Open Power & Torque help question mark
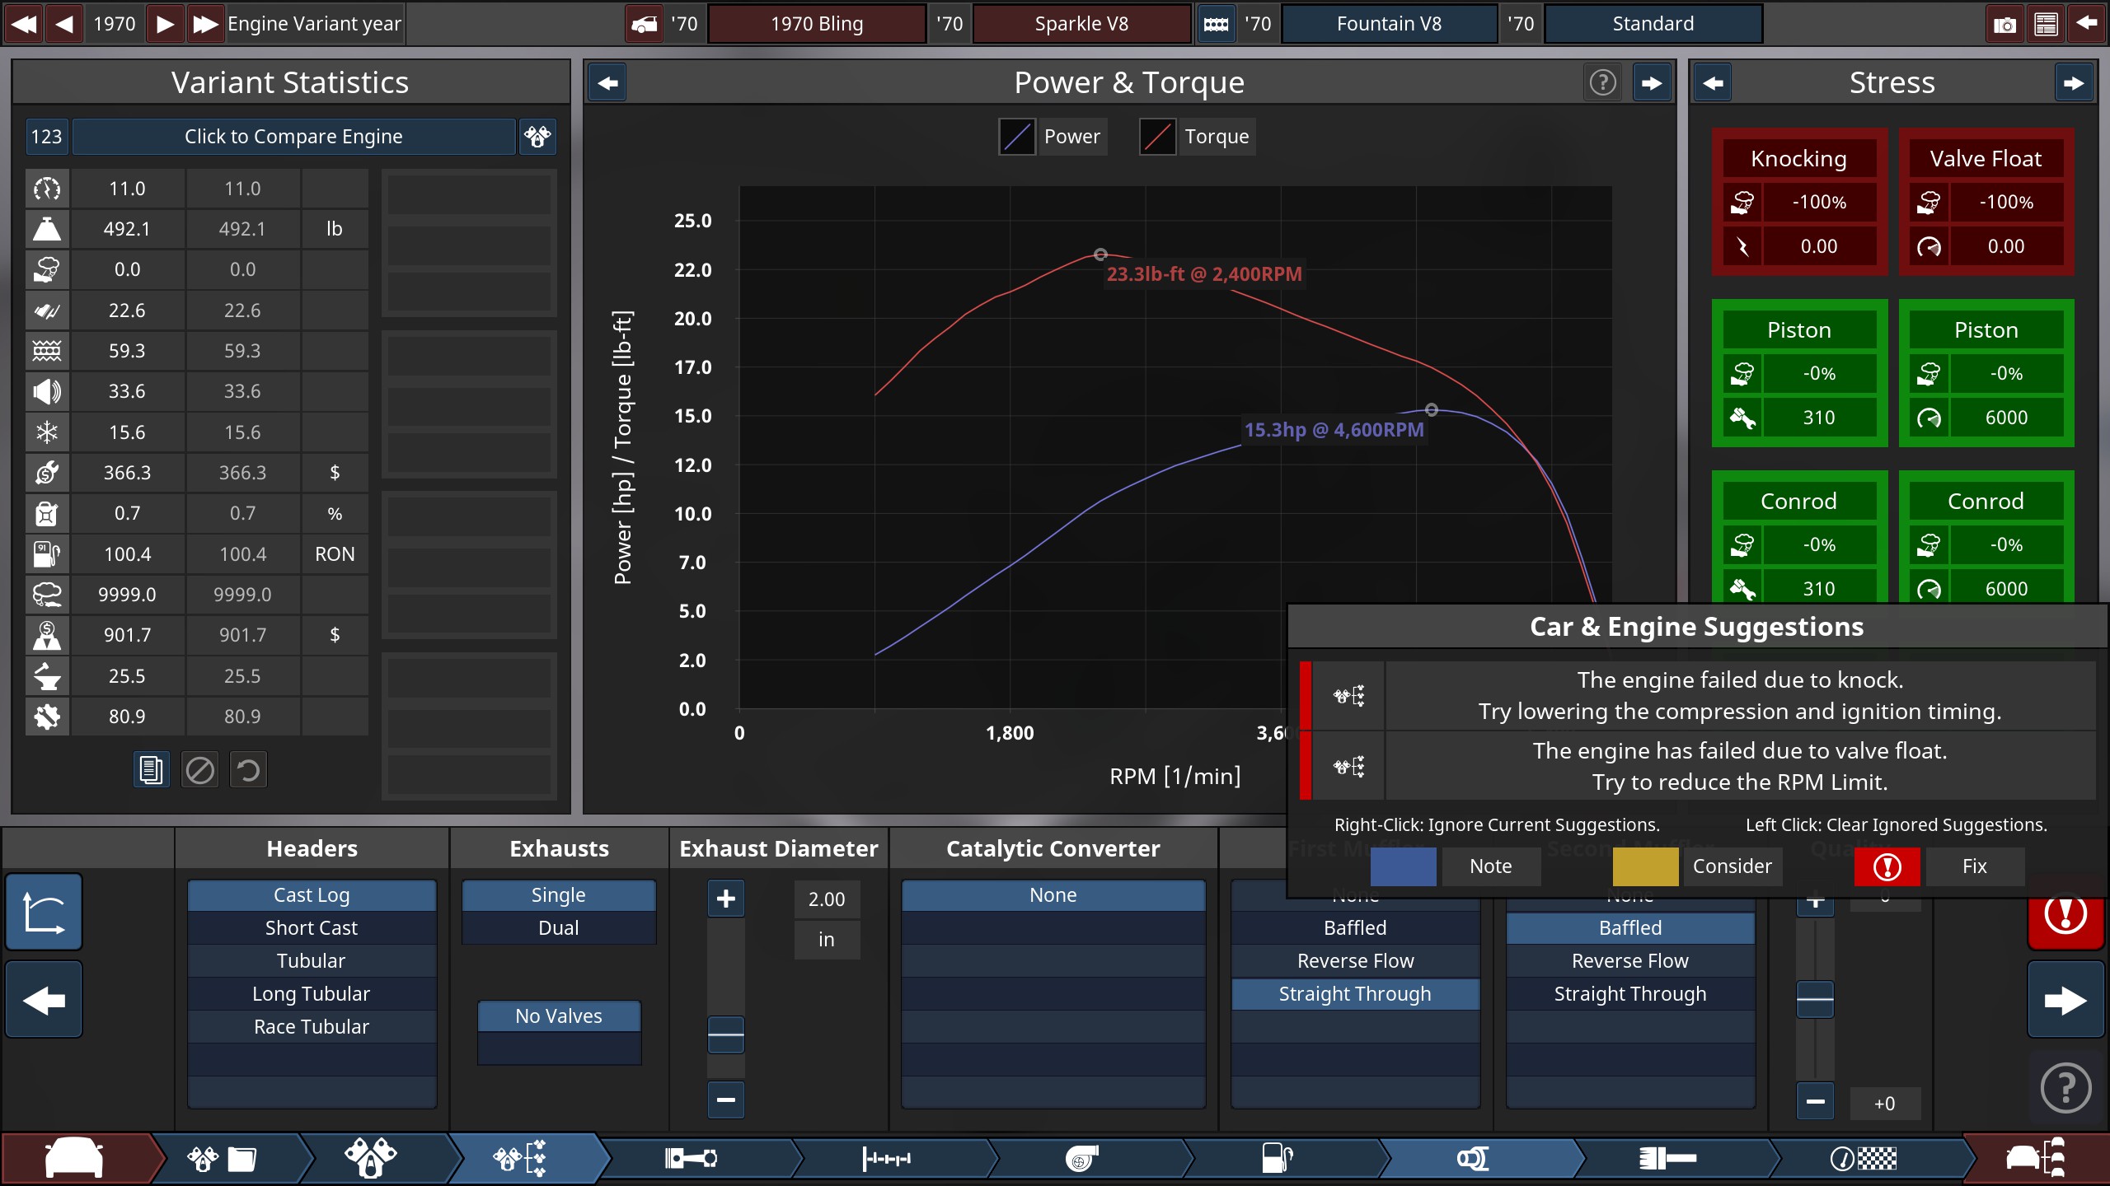Screen dimensions: 2110x1186 [1602, 82]
